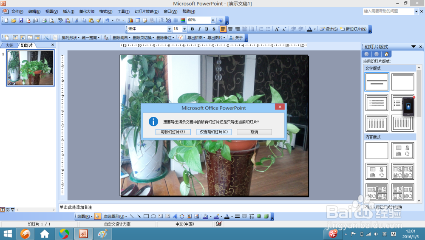Apply the 3-D style icon
Viewport: 425px width, 240px height.
[x=266, y=216]
